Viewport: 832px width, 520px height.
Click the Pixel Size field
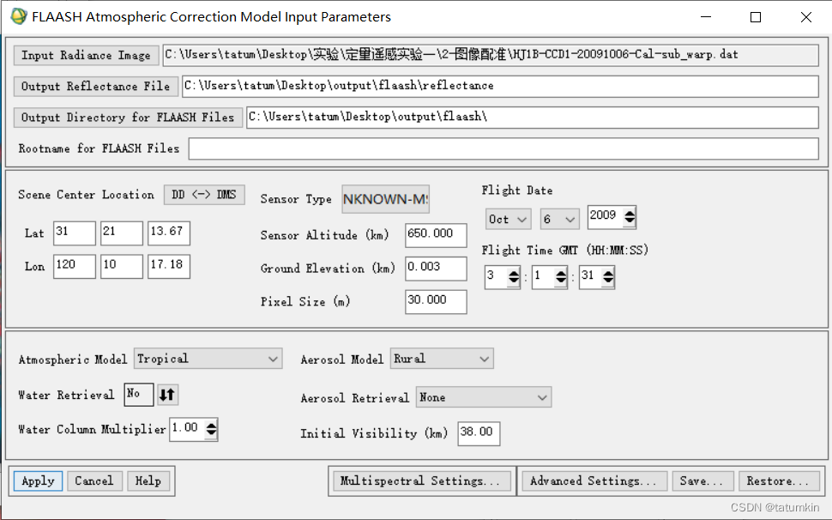pos(436,301)
